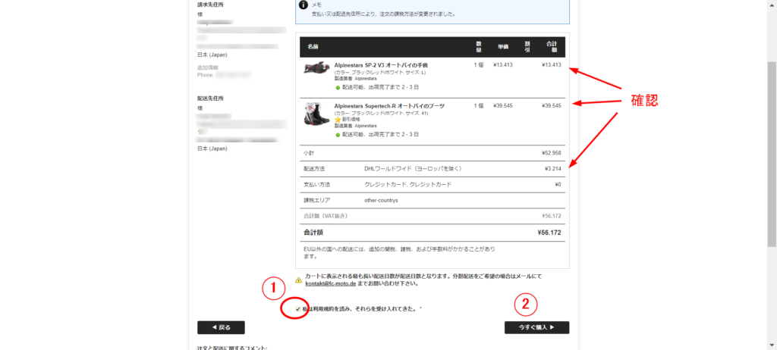The image size is (777, 350).
Task: Click the 今すぐ購入 buy now button
Action: [x=536, y=327]
